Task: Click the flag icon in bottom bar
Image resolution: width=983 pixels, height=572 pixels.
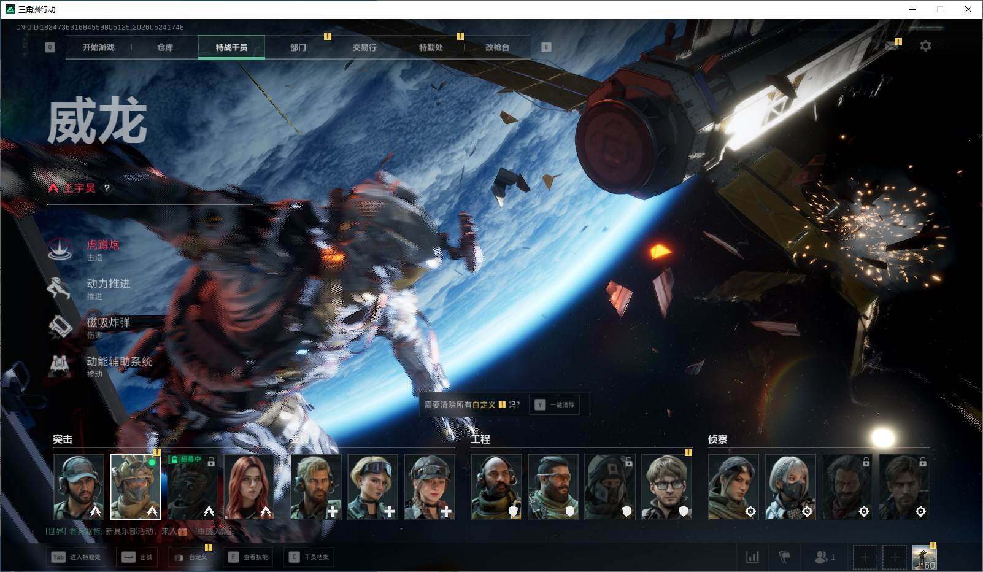Action: (x=785, y=557)
